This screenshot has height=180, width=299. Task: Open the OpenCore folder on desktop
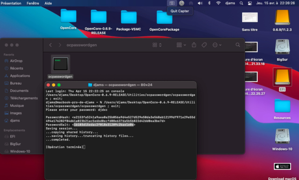point(69,16)
